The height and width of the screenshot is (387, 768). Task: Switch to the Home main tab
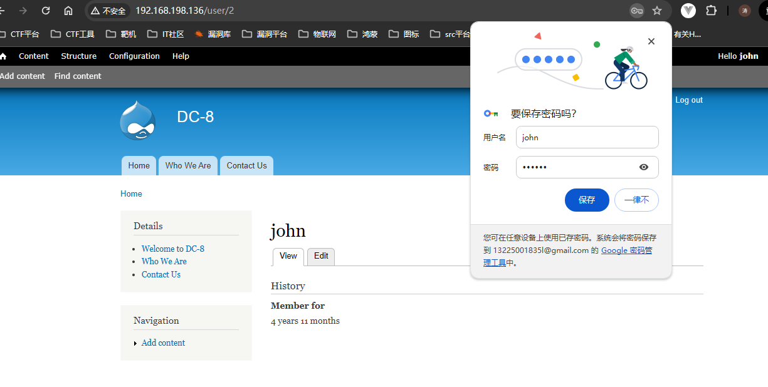click(139, 166)
